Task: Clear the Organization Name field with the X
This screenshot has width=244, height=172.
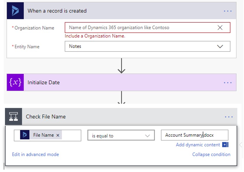Action: pos(220,27)
